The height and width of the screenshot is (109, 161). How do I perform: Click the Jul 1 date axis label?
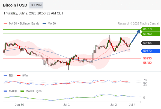coord(66,105)
